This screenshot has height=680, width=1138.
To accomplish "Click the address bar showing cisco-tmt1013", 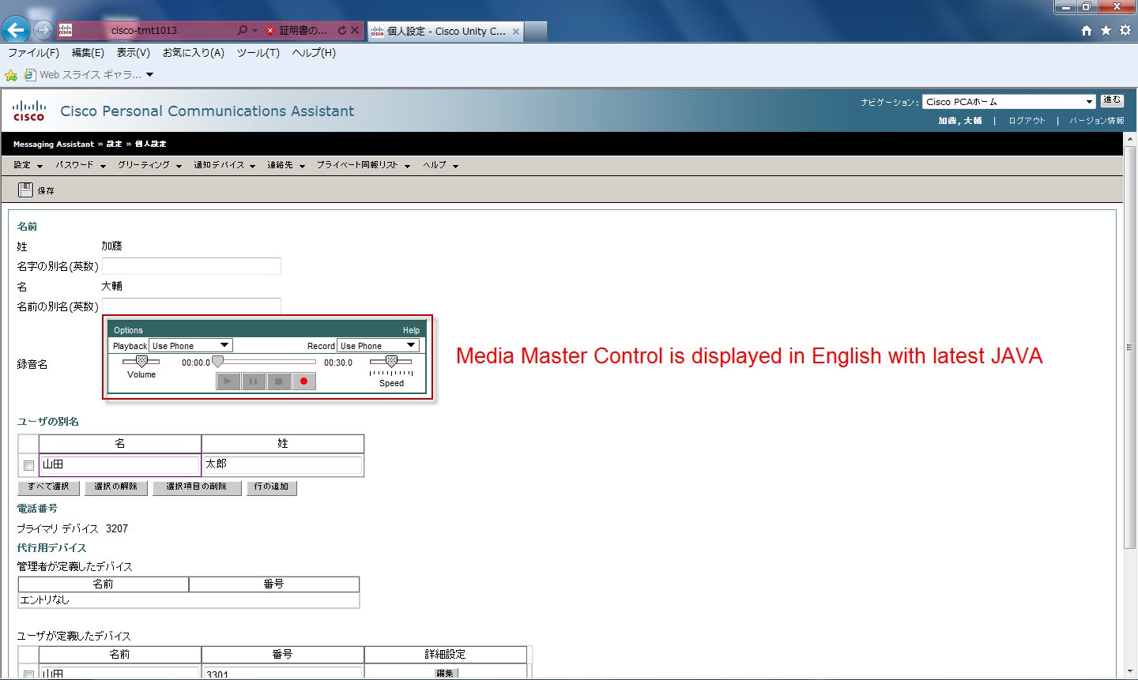I will [145, 31].
